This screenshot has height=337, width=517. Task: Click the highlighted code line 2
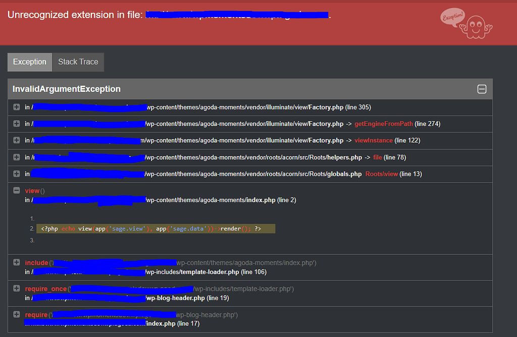pyautogui.click(x=156, y=229)
